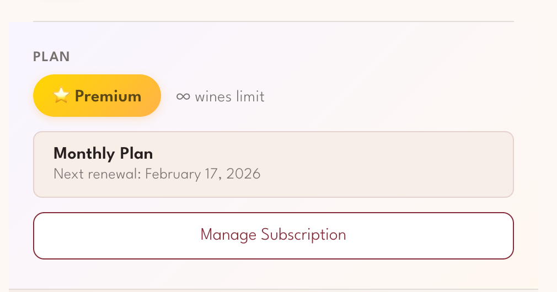557x292 pixels.
Task: Click the divider line above PLAN
Action: coord(274,21)
